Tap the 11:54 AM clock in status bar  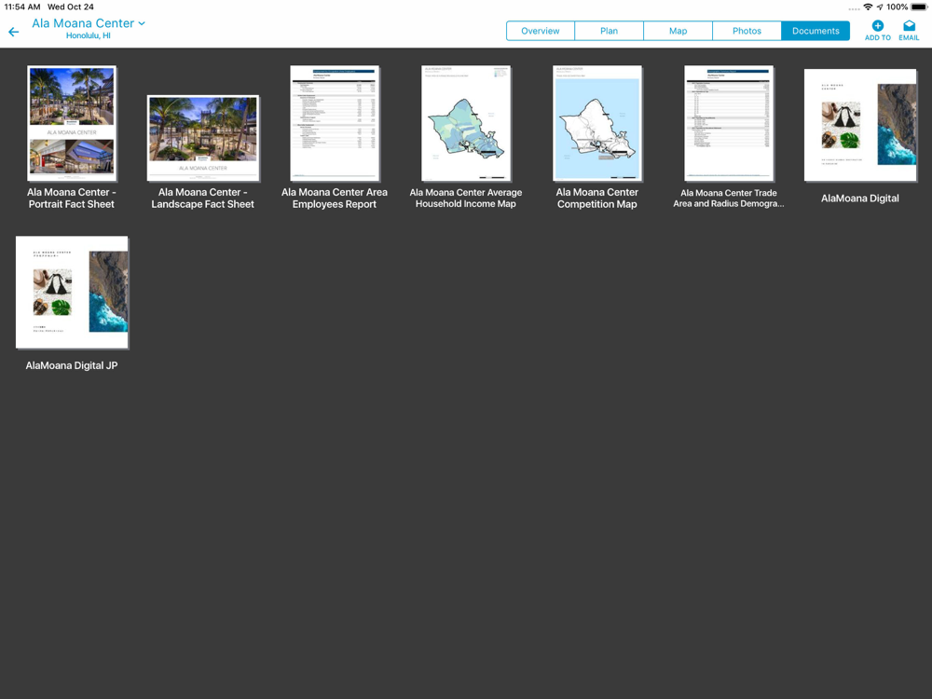point(22,7)
